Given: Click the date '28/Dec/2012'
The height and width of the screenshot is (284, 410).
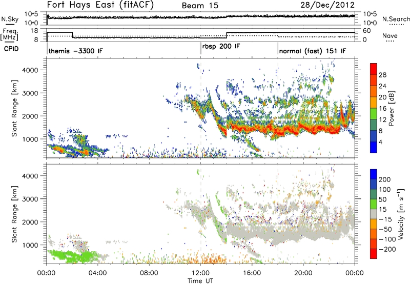Looking at the screenshot, I should point(327,5).
